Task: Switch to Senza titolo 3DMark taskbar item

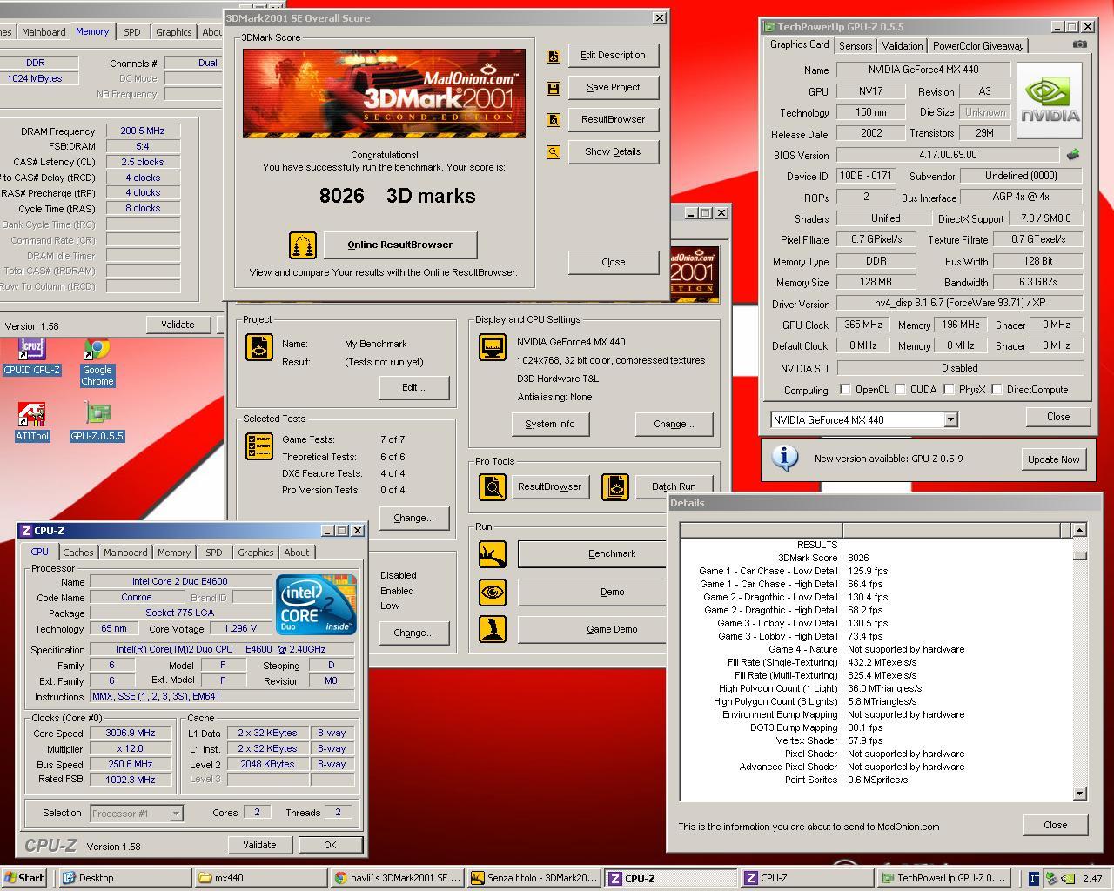Action: click(534, 878)
